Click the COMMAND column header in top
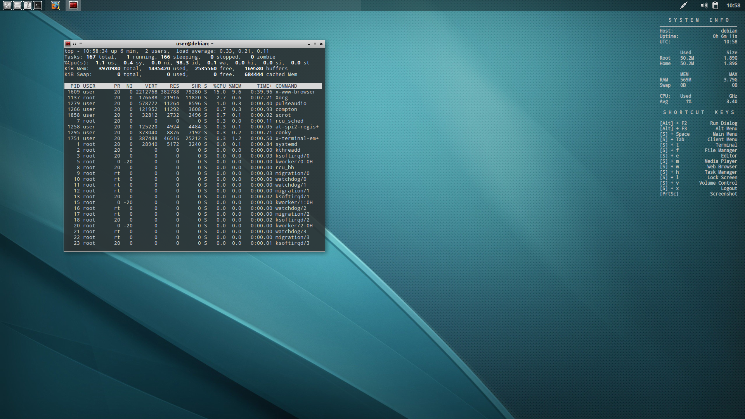 [x=286, y=86]
